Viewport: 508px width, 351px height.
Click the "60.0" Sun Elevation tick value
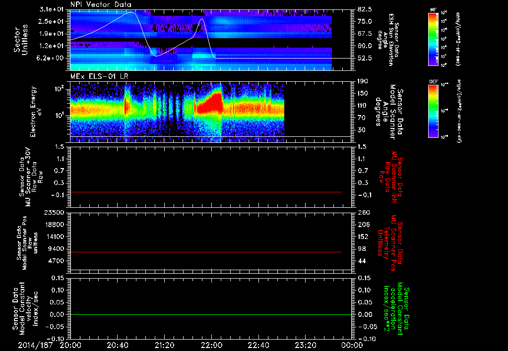pyautogui.click(x=365, y=46)
